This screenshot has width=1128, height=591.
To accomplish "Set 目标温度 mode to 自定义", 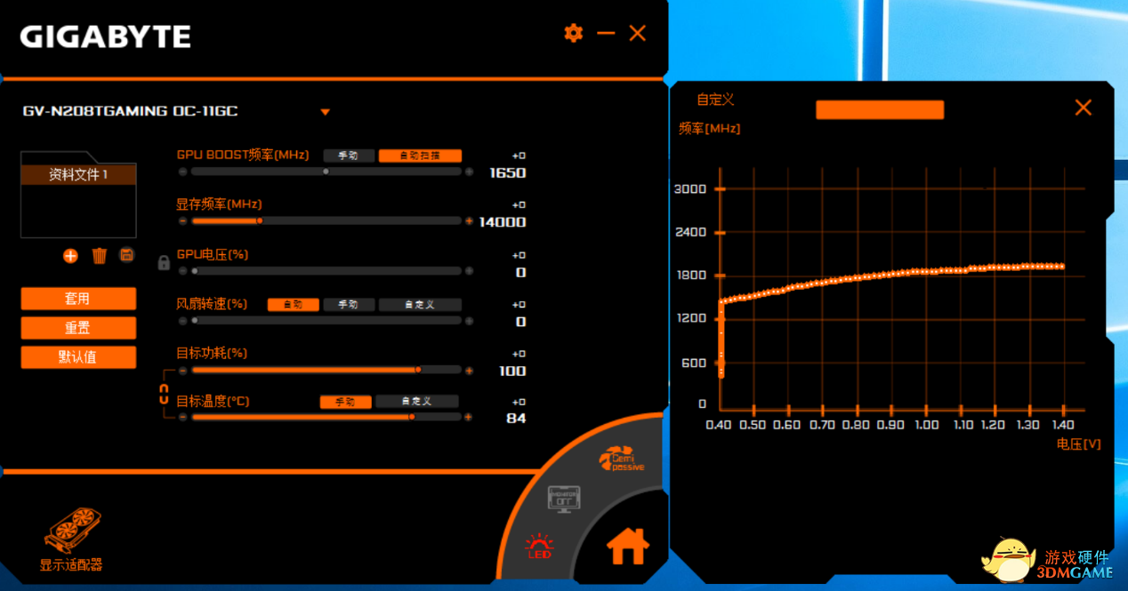I will tap(417, 402).
